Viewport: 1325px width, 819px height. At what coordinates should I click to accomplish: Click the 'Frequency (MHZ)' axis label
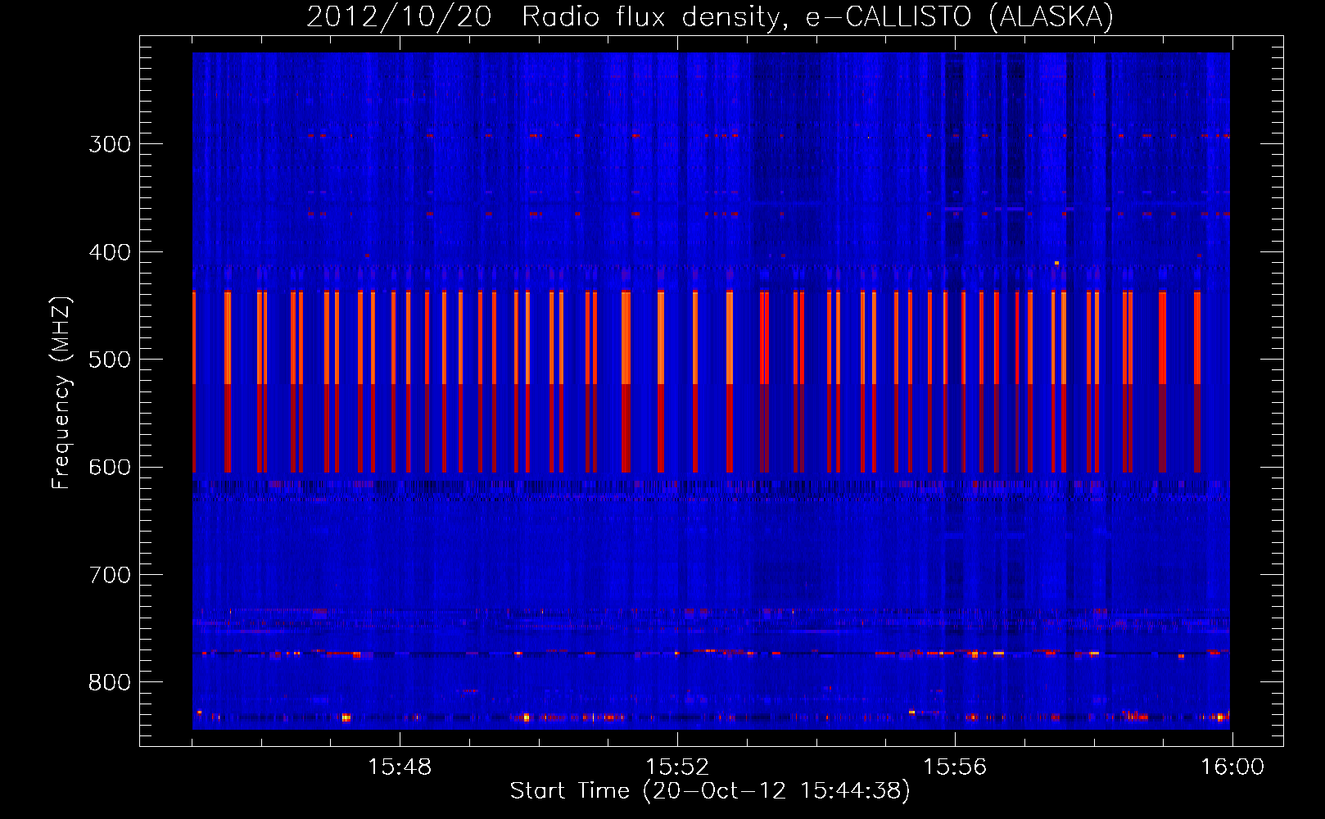(x=61, y=393)
